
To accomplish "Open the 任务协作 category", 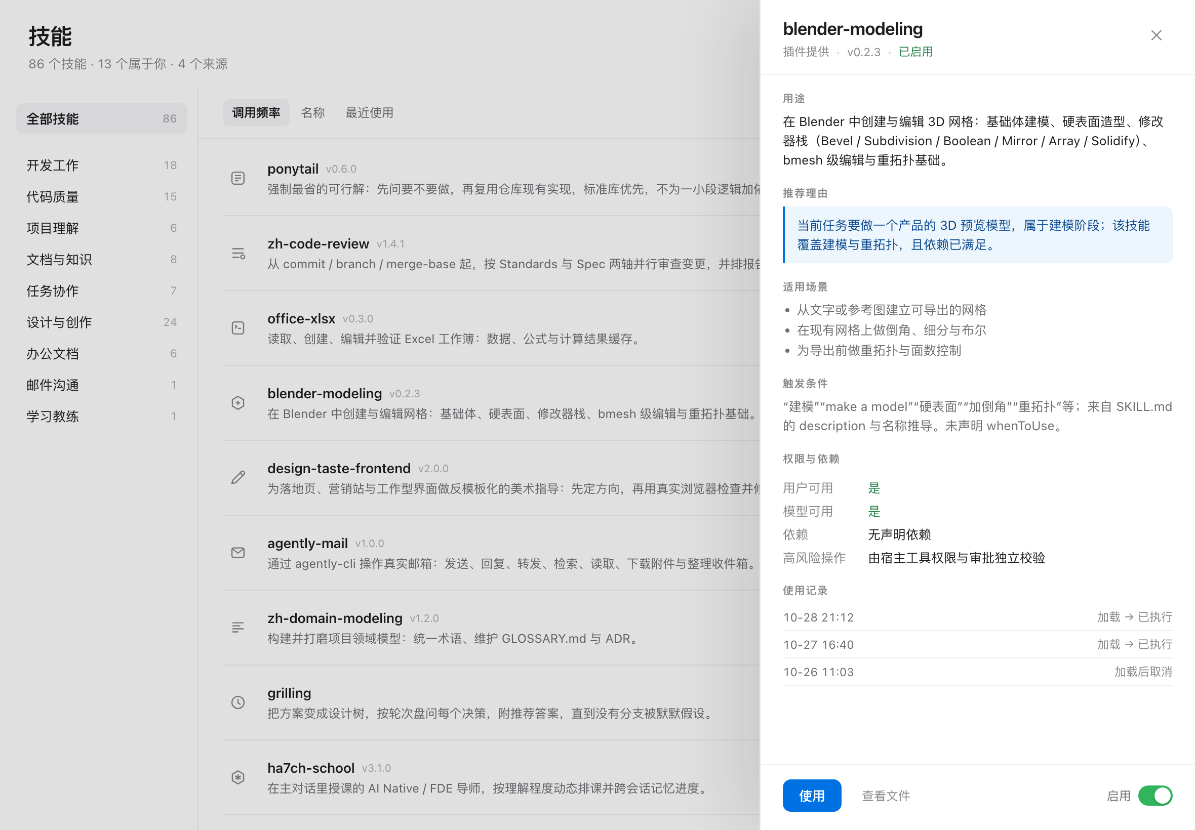I will pyautogui.click(x=101, y=290).
